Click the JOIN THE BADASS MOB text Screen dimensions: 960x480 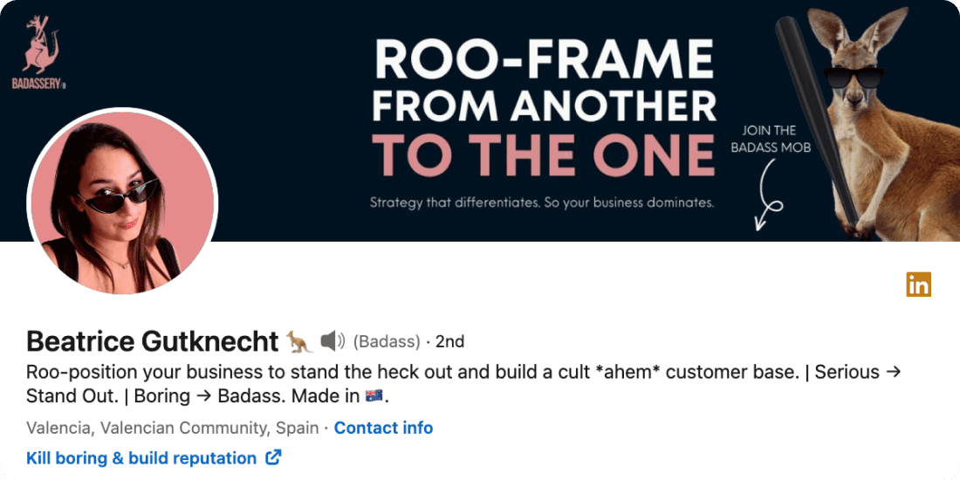point(769,139)
